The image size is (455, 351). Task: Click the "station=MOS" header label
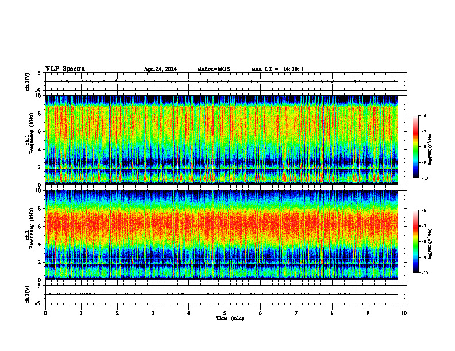(x=214, y=69)
